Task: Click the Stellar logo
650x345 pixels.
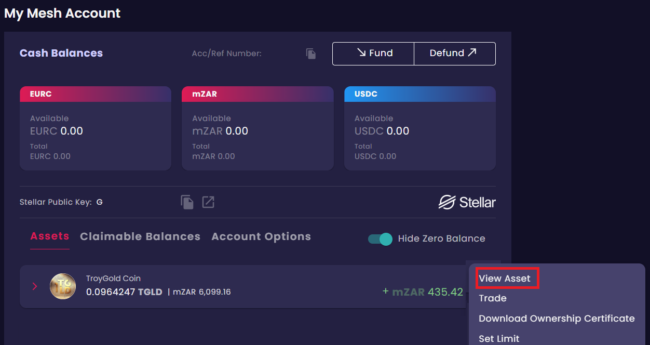Action: pos(467,202)
